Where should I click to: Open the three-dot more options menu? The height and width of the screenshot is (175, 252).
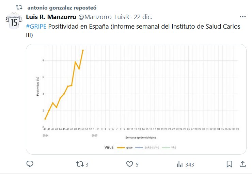click(242, 17)
